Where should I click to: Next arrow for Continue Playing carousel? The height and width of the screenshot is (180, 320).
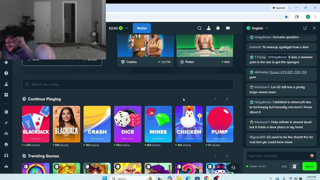coord(227,99)
